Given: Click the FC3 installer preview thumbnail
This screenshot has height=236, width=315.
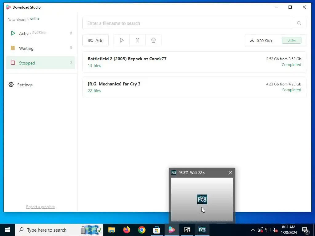Looking at the screenshot, I should coord(202,199).
